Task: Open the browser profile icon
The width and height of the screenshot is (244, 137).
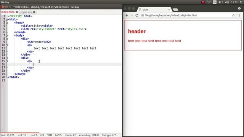Action: pos(239,8)
